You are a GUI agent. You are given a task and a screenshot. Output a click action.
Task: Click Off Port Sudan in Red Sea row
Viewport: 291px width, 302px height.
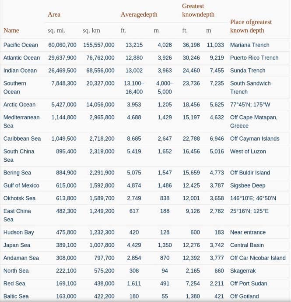pos(249,284)
